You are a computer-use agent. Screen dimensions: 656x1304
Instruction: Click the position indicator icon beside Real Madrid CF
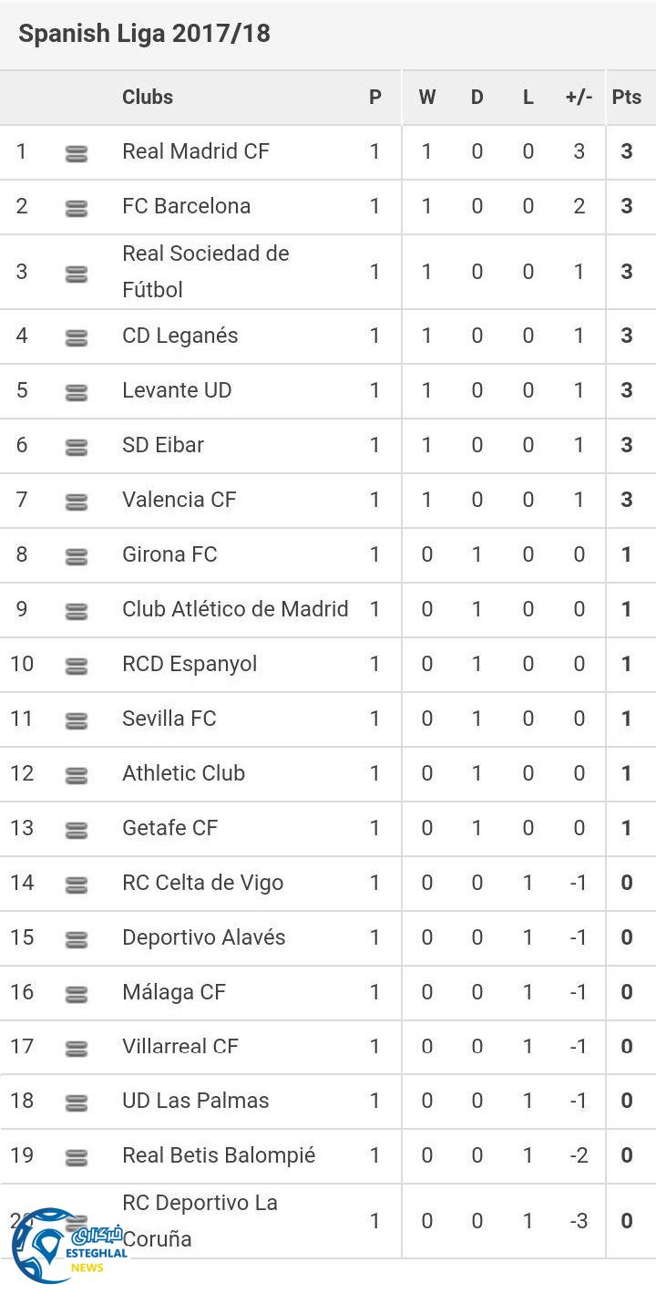pyautogui.click(x=77, y=154)
